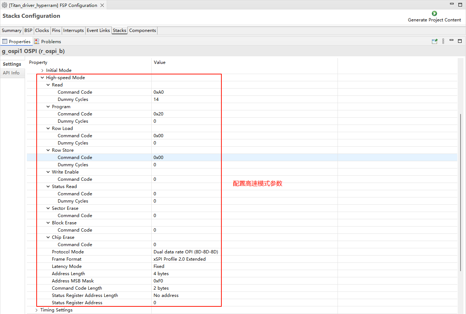Viewport: 466px width, 314px height.
Task: Minimize the Properties panel
Action: pyautogui.click(x=451, y=40)
